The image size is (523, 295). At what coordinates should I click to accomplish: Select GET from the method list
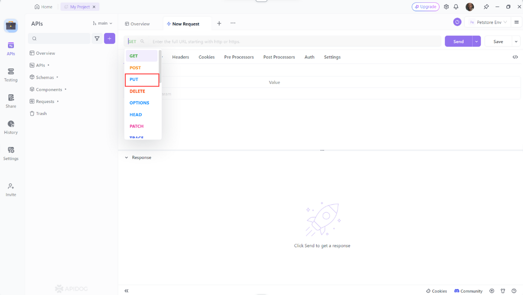click(142, 56)
